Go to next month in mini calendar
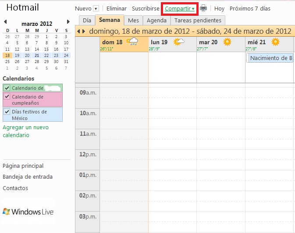Image resolution: width=295 pixels, height=233 pixels. [68, 21]
